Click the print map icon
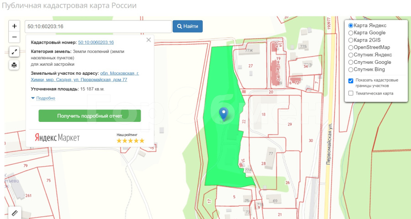 [14, 65]
